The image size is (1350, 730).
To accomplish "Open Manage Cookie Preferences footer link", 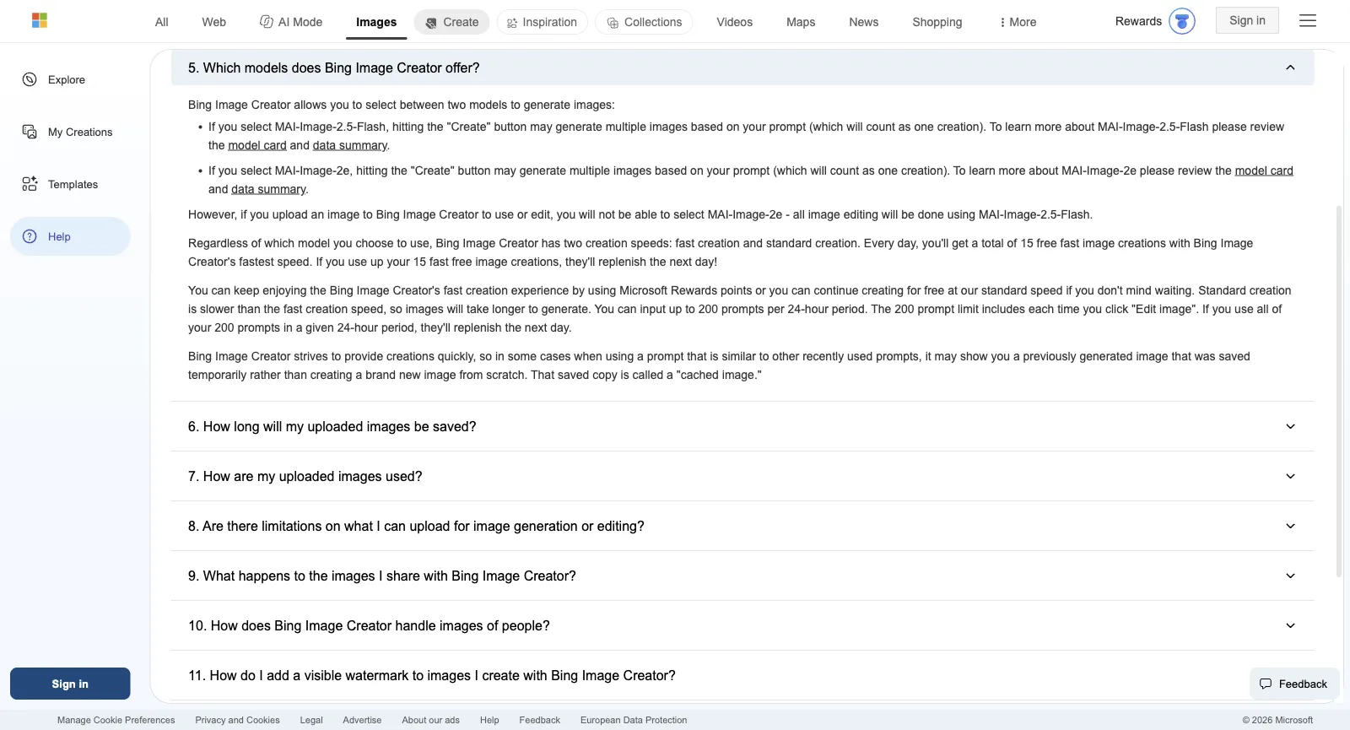I will [x=116, y=720].
